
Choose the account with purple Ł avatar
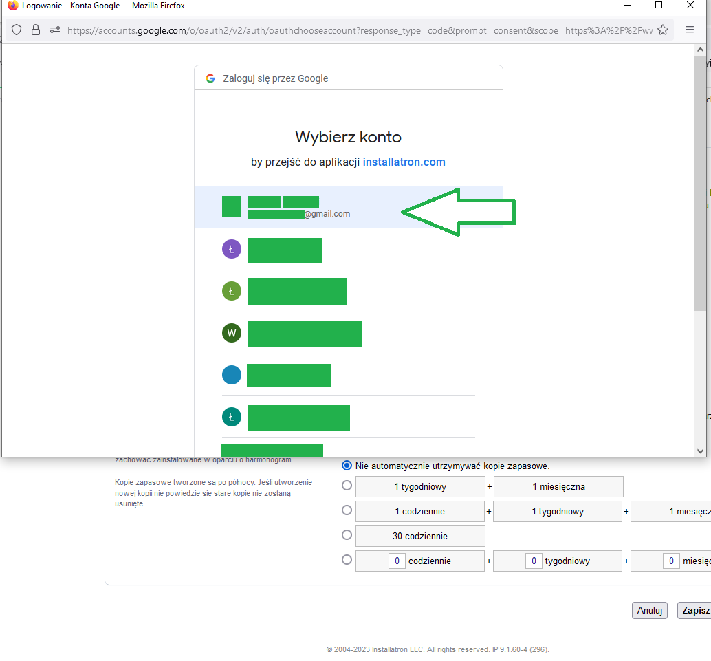(x=232, y=249)
